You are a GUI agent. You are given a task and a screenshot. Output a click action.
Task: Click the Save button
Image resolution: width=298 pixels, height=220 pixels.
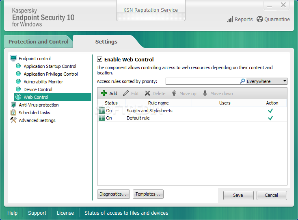point(238,195)
